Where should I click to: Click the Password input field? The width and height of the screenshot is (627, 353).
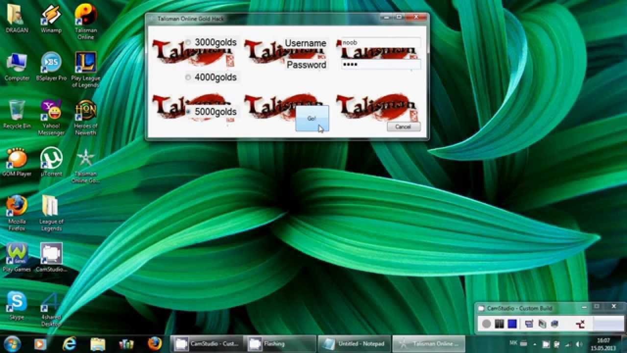(x=381, y=64)
